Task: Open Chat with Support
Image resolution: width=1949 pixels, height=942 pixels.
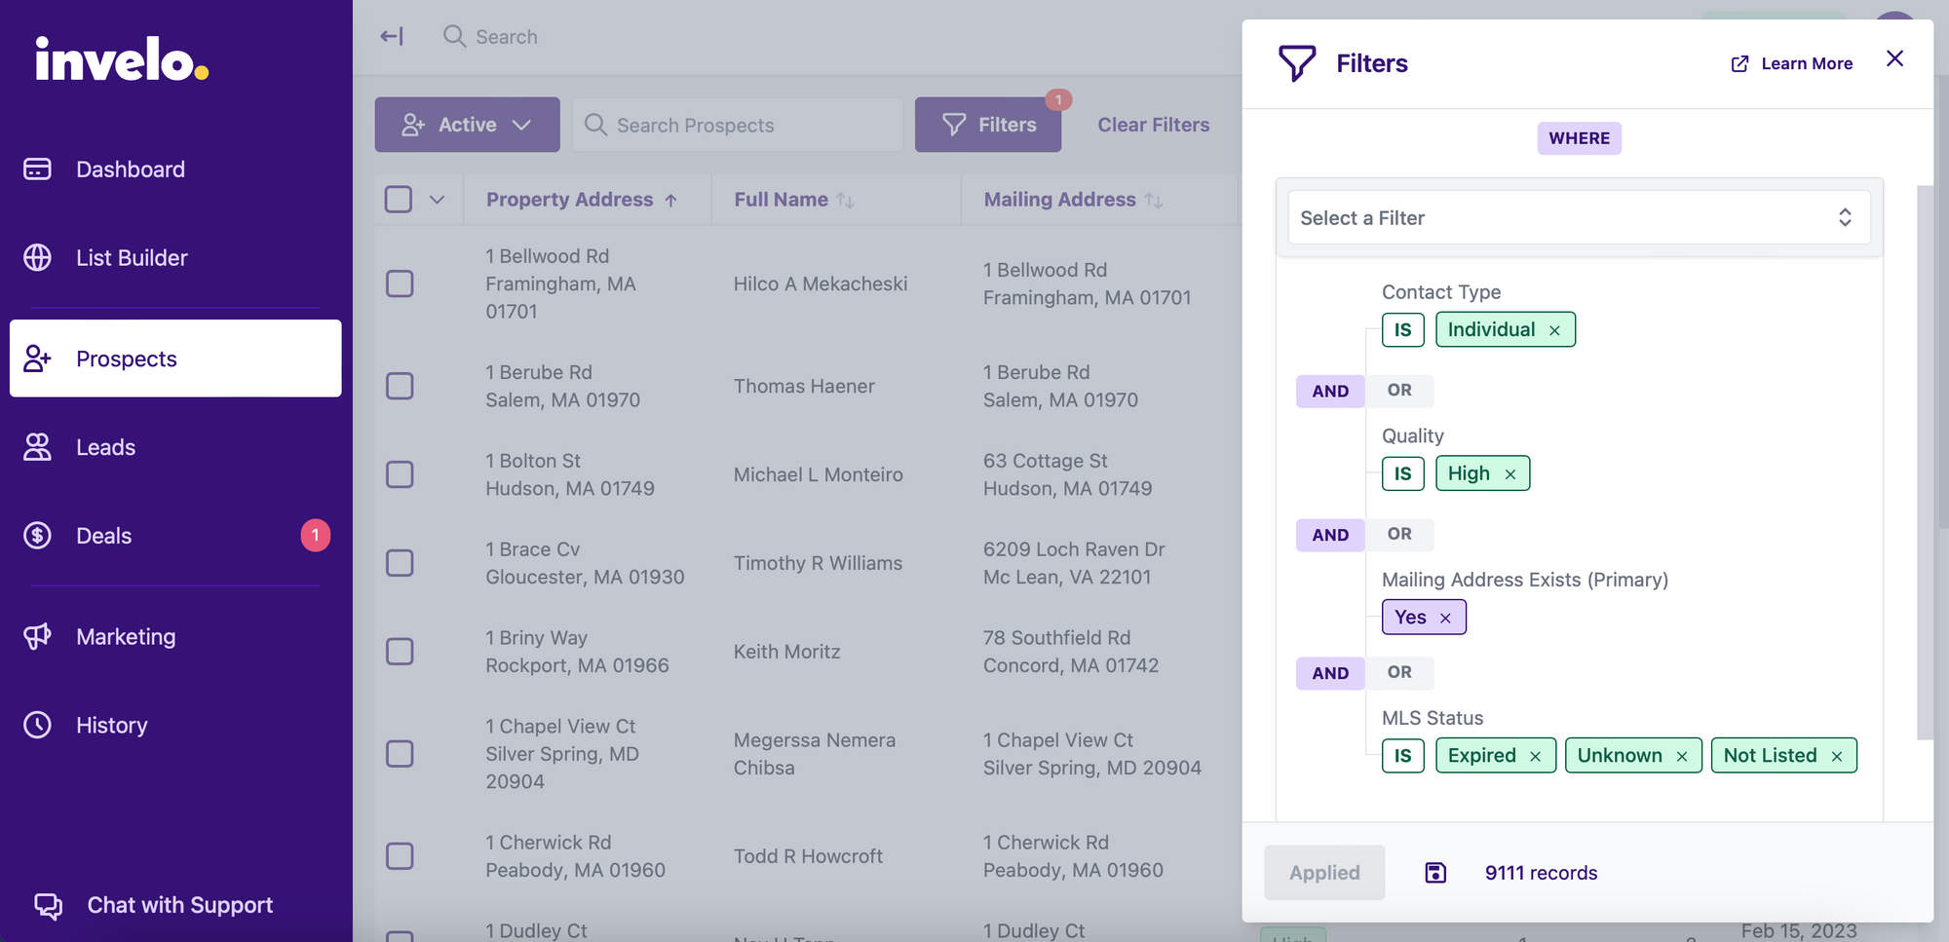Action: click(154, 905)
